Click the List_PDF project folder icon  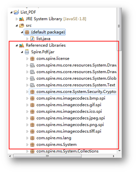(x=16, y=12)
